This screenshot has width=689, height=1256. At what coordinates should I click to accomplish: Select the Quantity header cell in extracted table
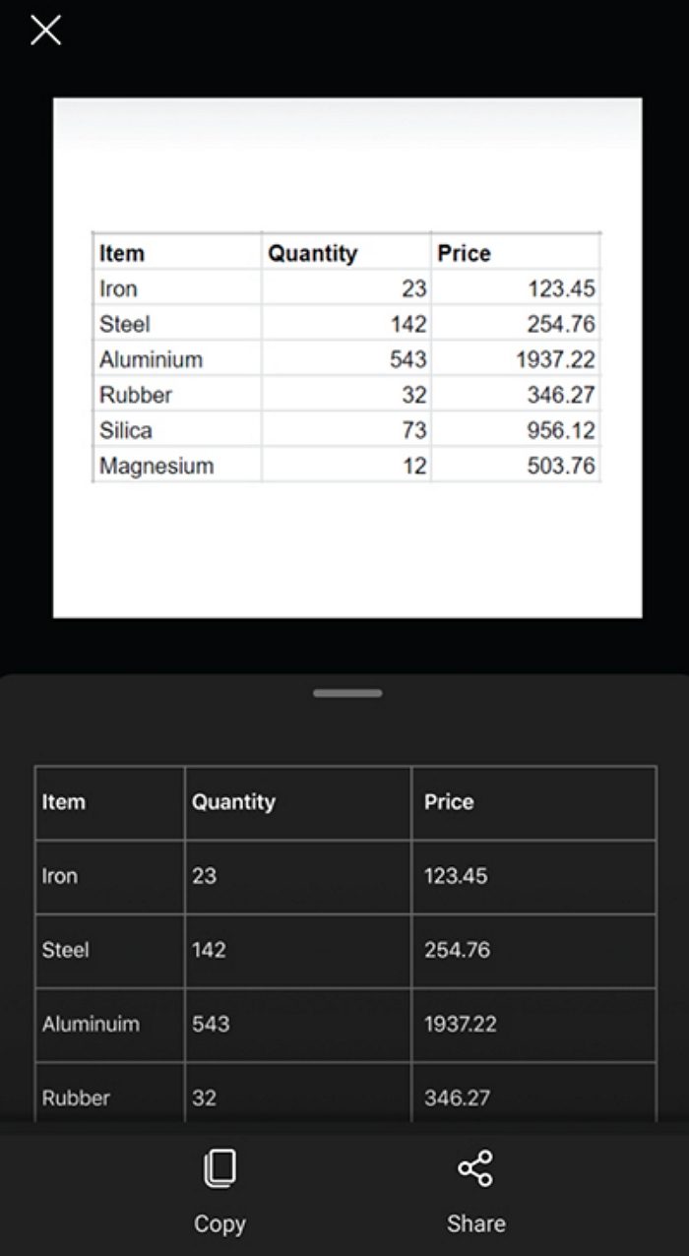(297, 802)
